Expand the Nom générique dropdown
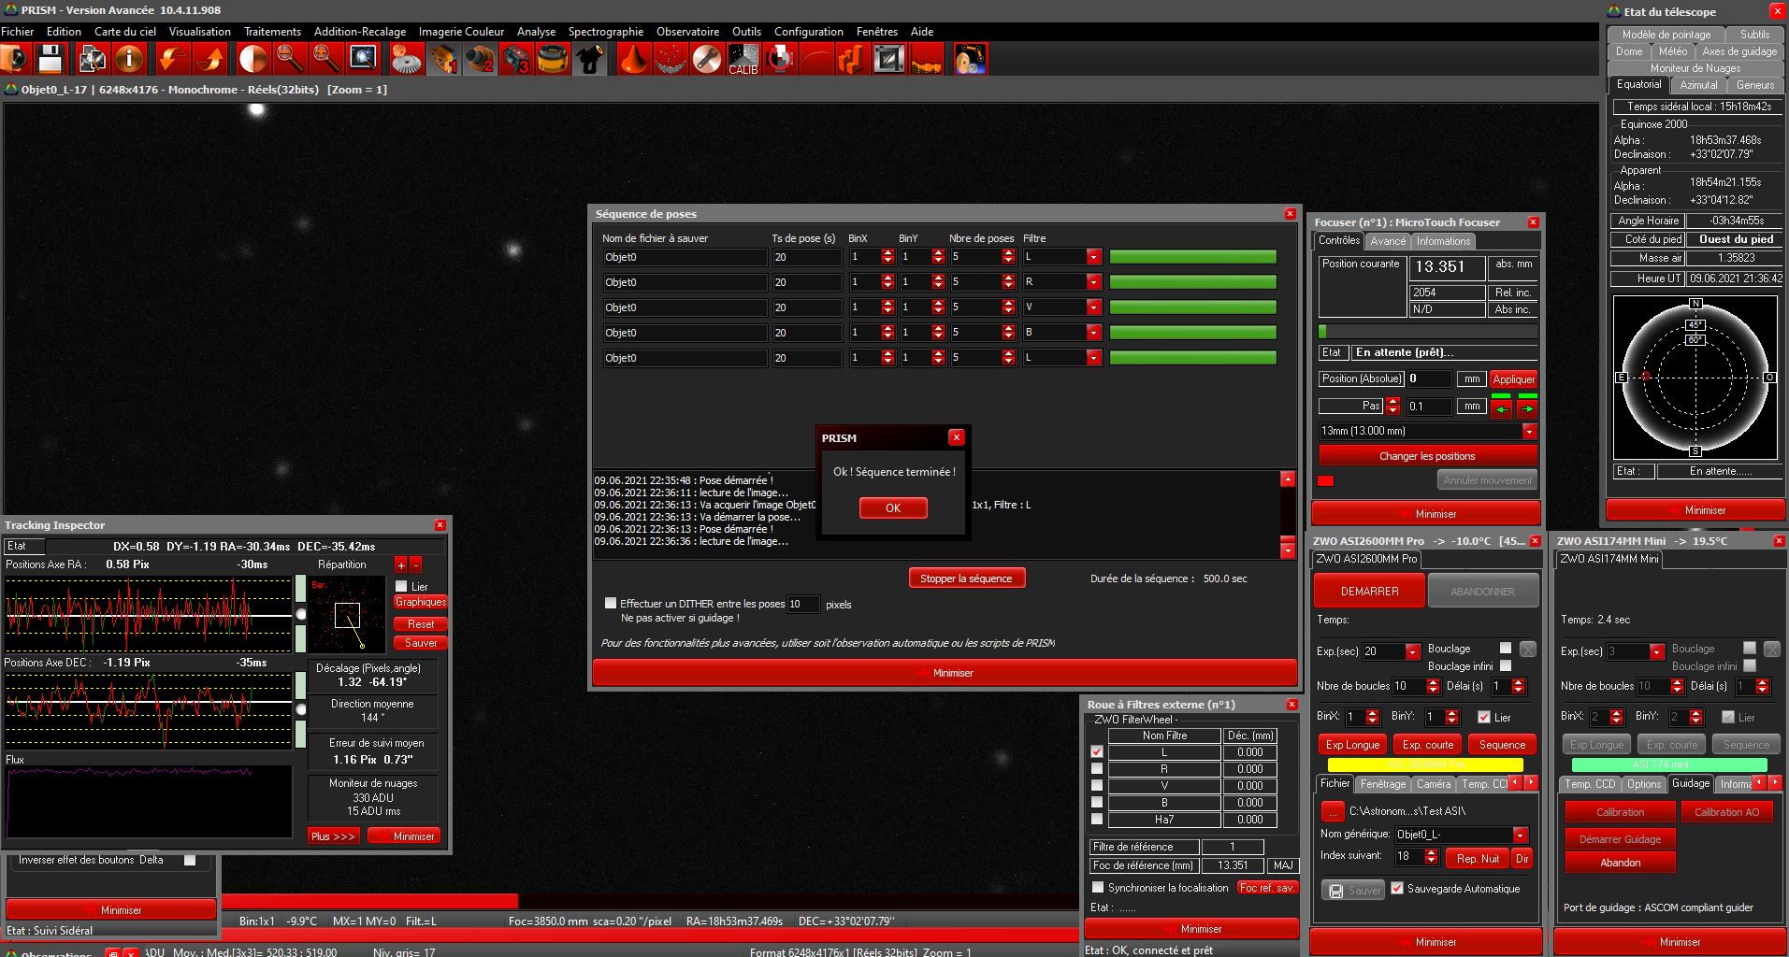The height and width of the screenshot is (957, 1789). 1520,835
